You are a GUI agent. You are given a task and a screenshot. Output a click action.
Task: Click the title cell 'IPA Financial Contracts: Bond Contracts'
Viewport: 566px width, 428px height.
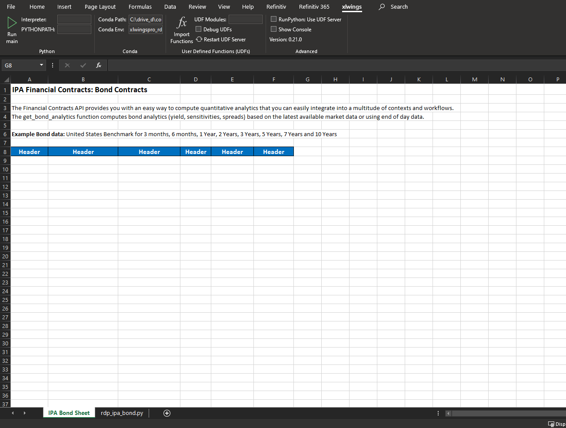(x=80, y=90)
